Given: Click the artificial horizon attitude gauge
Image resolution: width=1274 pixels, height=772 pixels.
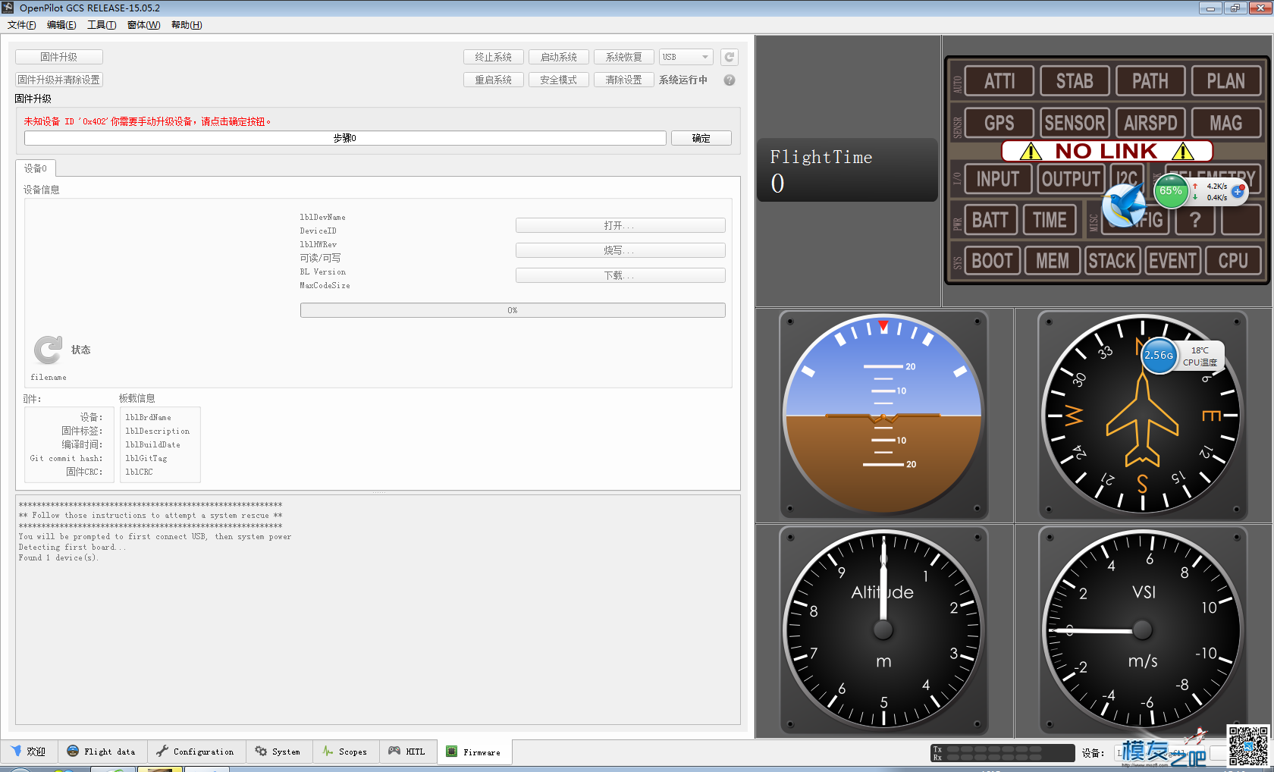Looking at the screenshot, I should [883, 415].
